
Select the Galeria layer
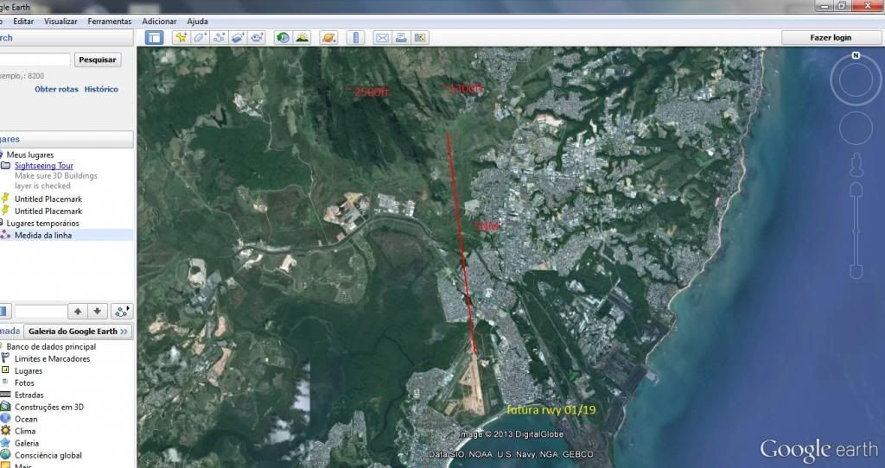click(27, 443)
